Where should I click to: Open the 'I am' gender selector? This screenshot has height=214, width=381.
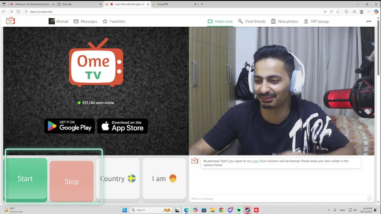coord(164,179)
